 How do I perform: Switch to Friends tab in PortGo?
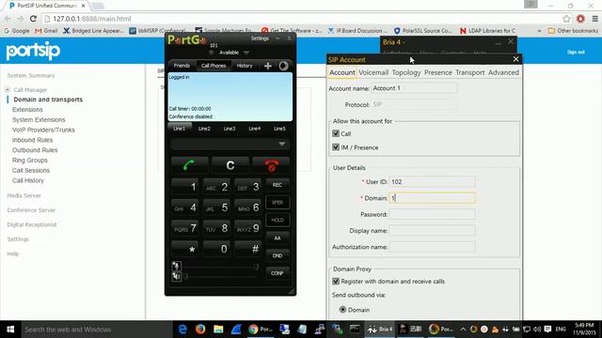tap(182, 66)
